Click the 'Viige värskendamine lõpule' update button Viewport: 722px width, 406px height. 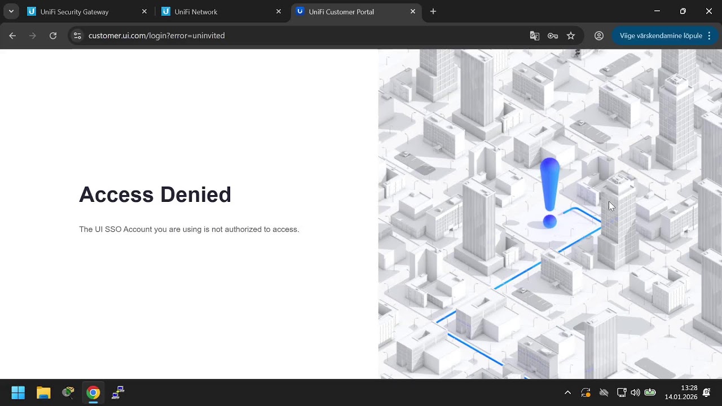(660, 36)
